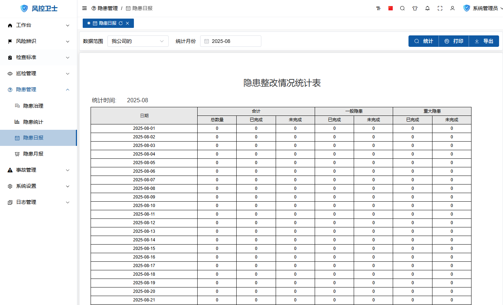
Task: Click the 统计 button
Action: (x=424, y=41)
